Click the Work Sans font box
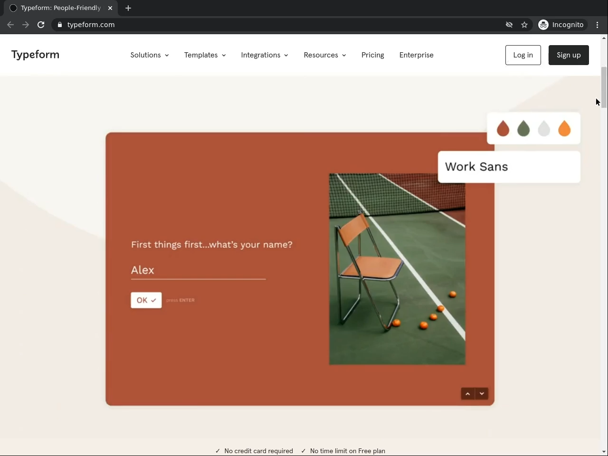This screenshot has width=608, height=456. point(509,167)
